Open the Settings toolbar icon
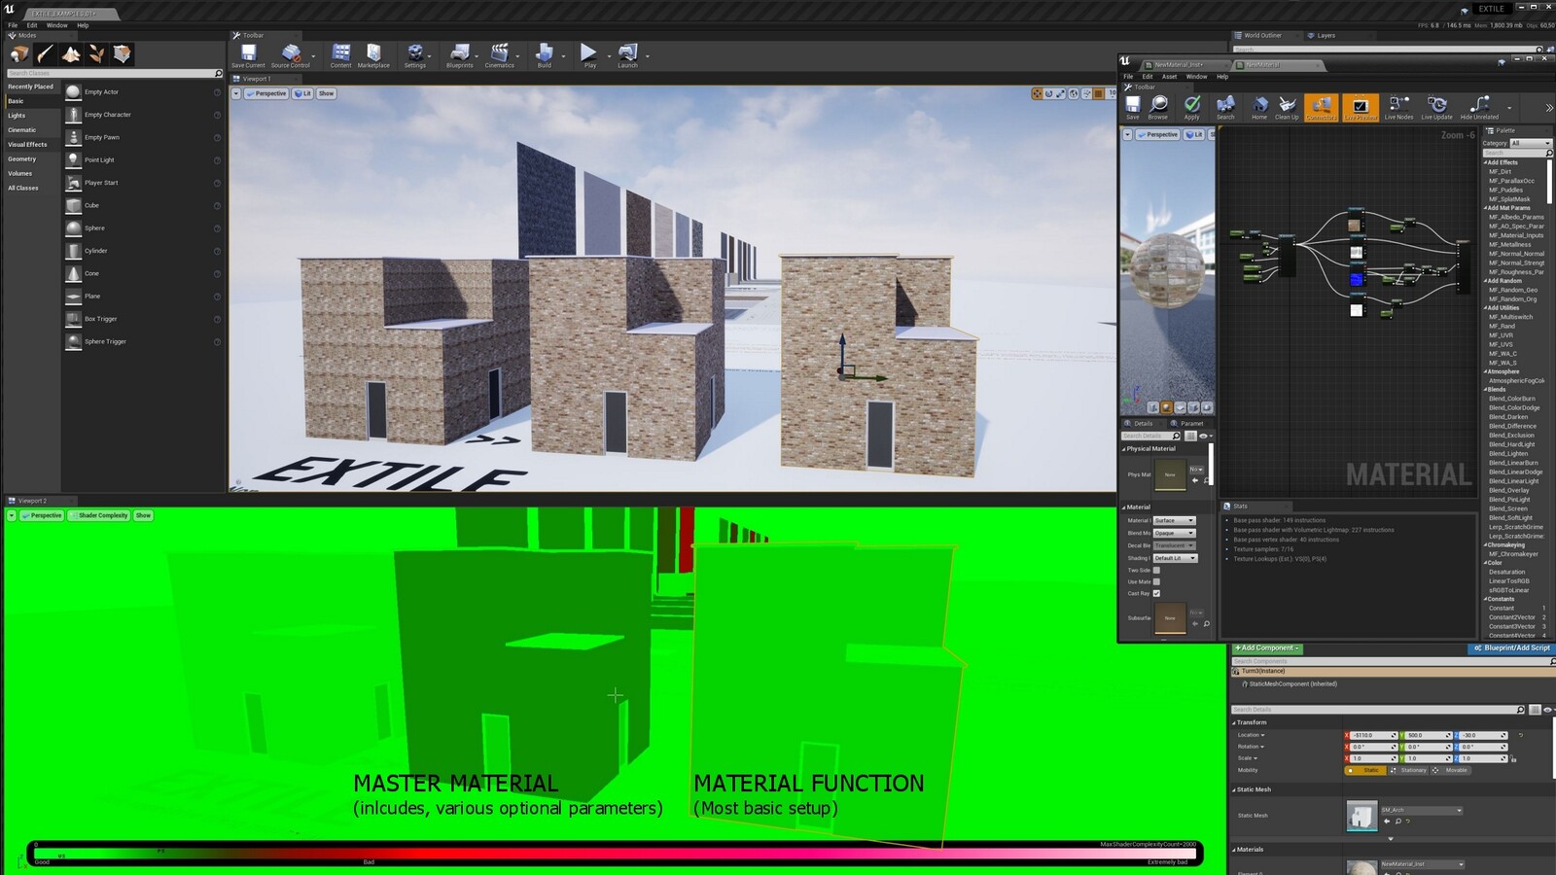 coord(415,55)
